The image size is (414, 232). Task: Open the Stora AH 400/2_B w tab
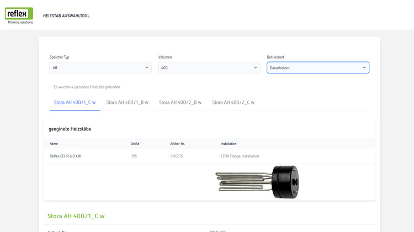180,102
